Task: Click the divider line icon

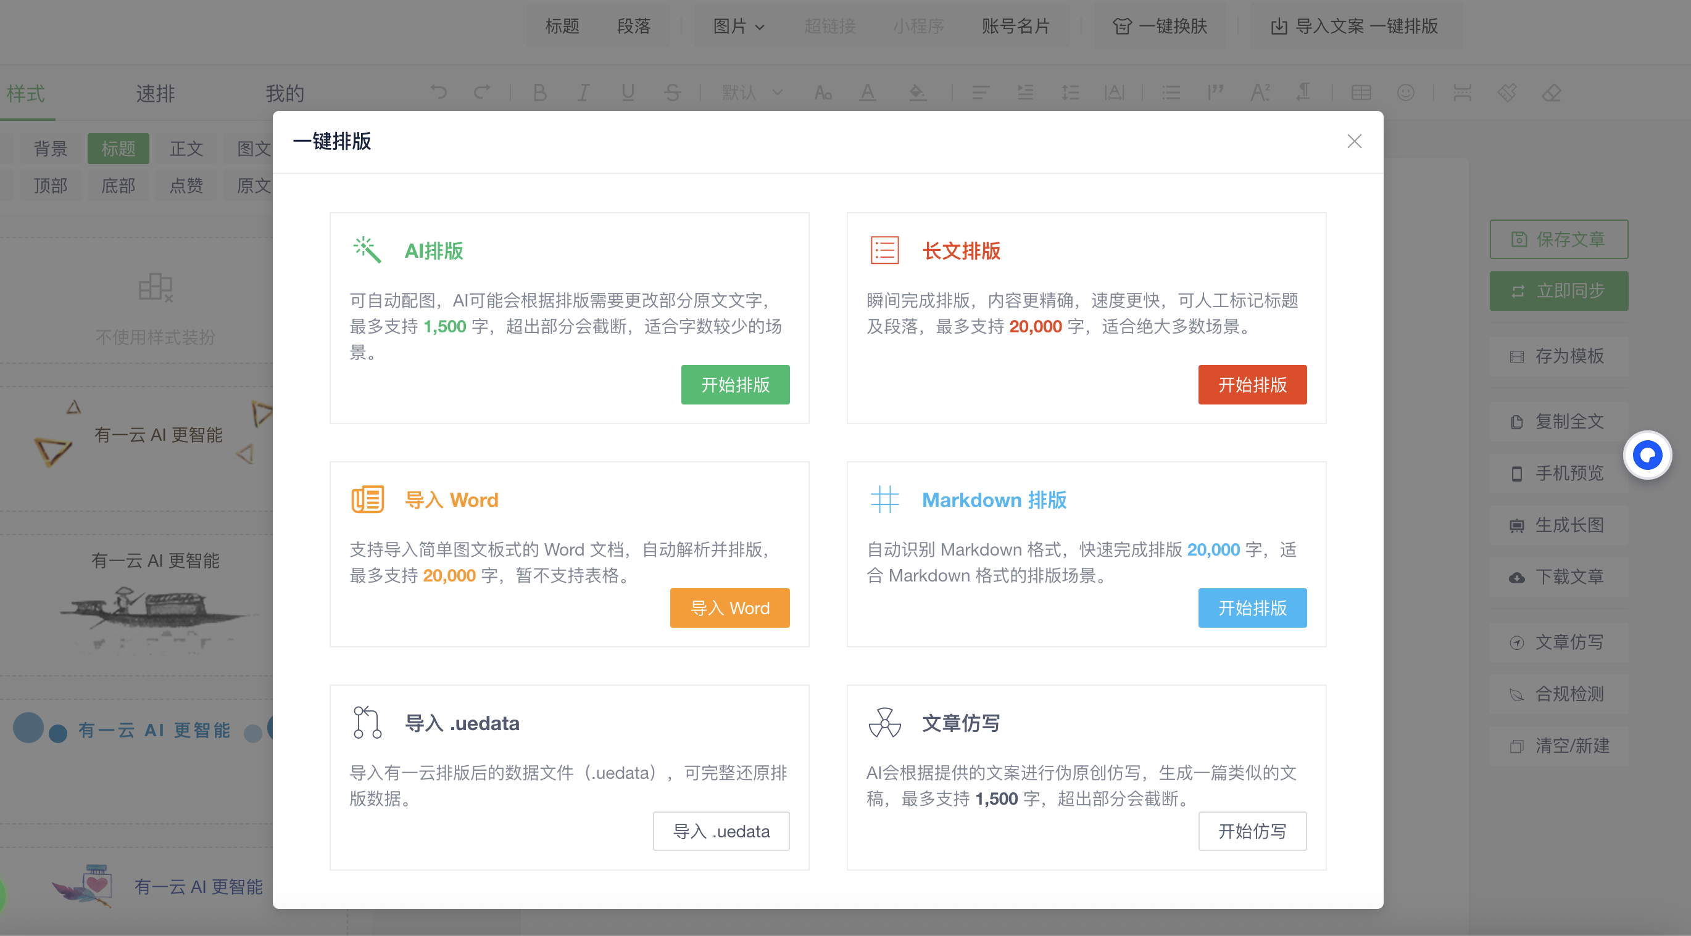Action: coord(1462,92)
